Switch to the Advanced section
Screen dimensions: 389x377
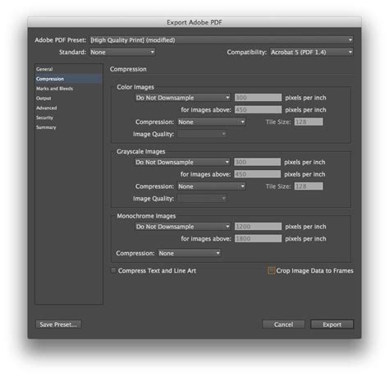(x=47, y=108)
